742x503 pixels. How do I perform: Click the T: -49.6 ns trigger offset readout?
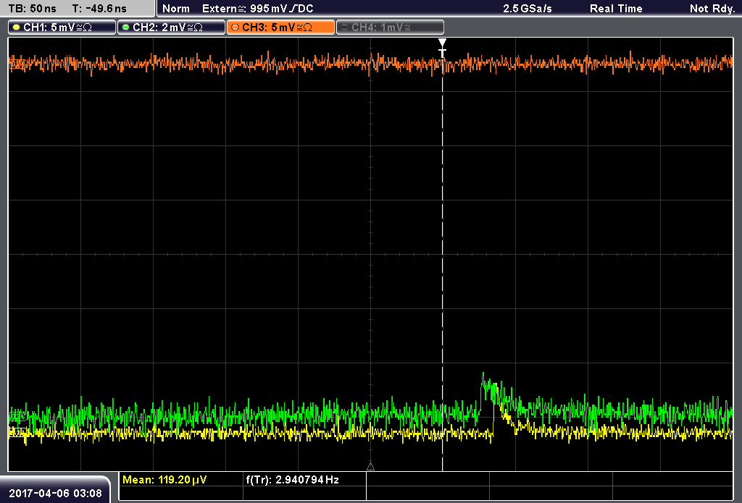[x=99, y=9]
